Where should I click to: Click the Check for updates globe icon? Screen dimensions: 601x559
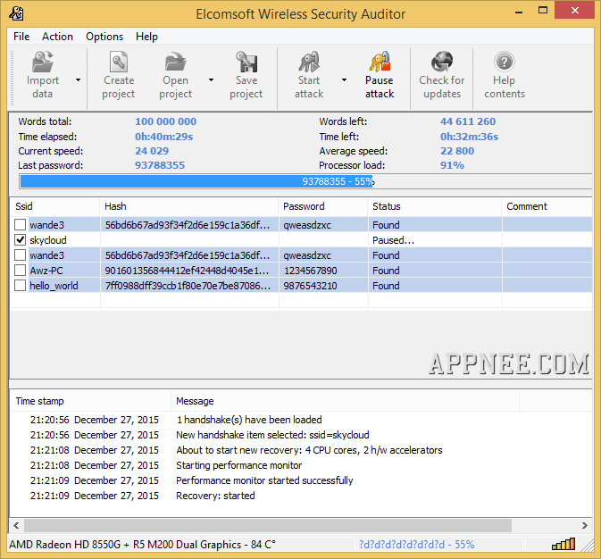[x=442, y=63]
